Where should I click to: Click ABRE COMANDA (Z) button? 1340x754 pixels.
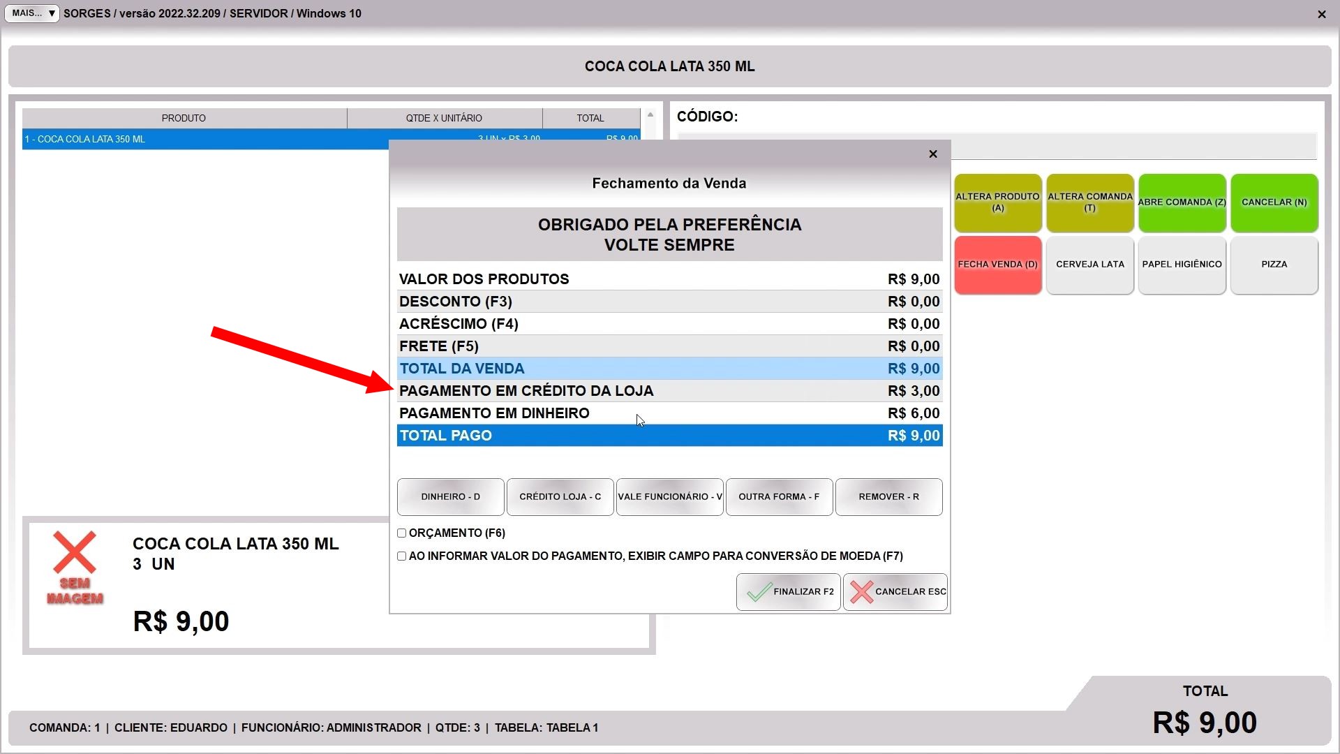1182,202
